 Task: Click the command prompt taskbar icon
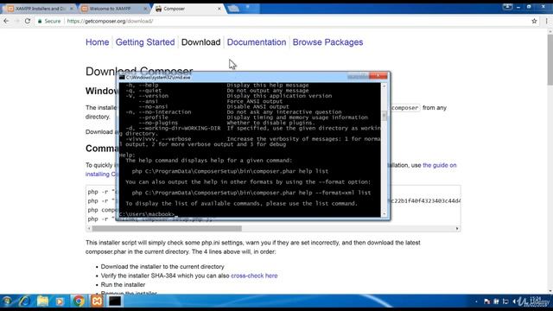[115, 301]
